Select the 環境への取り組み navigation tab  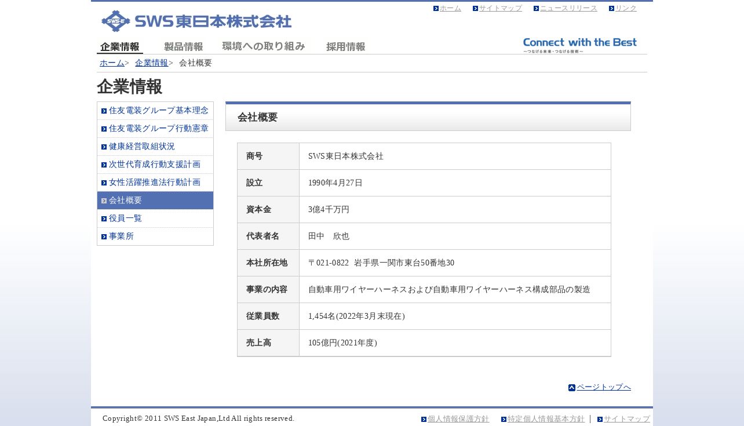264,46
